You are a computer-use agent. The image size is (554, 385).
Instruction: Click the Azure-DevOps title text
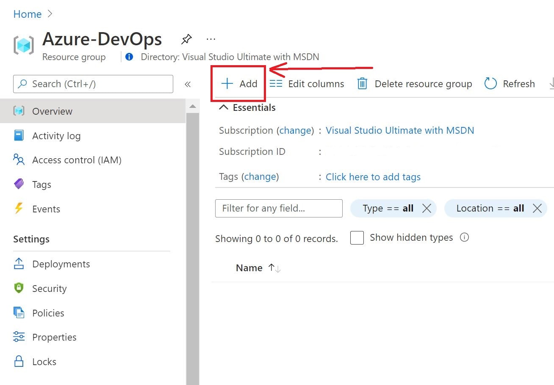point(102,39)
